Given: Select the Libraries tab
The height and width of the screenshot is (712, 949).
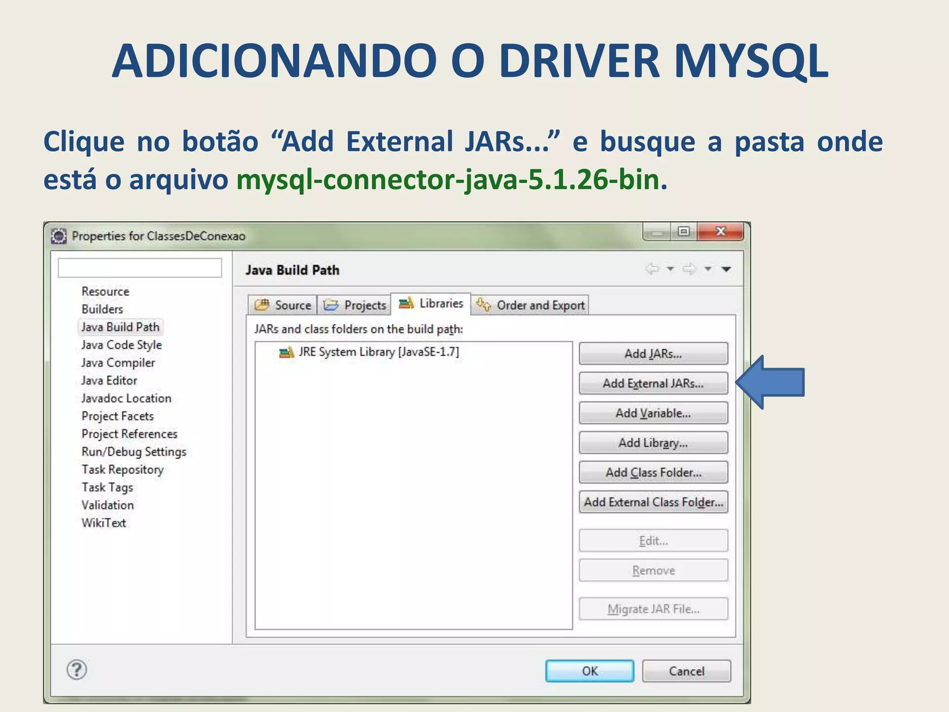Looking at the screenshot, I should click(x=431, y=304).
